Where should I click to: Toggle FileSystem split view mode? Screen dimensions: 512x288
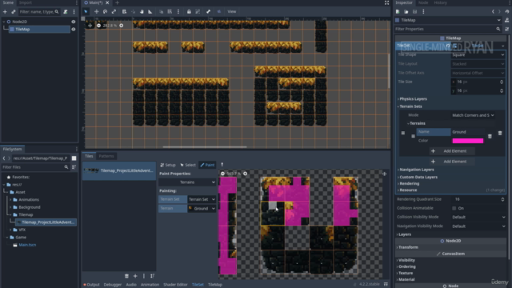click(74, 158)
